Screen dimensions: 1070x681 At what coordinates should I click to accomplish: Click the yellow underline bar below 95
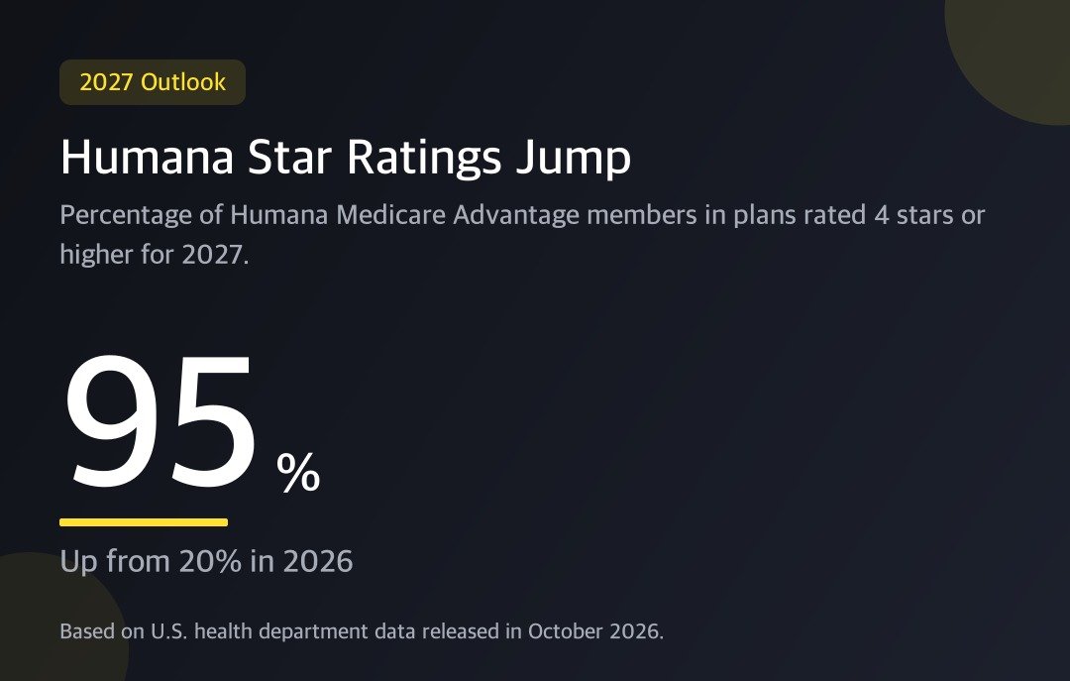pyautogui.click(x=144, y=522)
